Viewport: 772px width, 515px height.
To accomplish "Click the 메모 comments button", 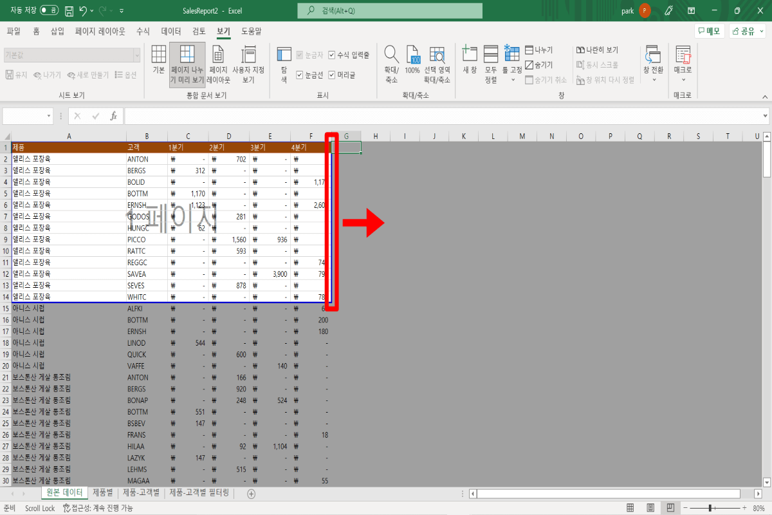I will click(x=709, y=31).
